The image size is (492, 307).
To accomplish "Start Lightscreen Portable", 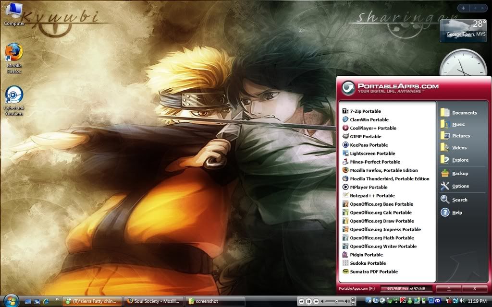I will [369, 153].
